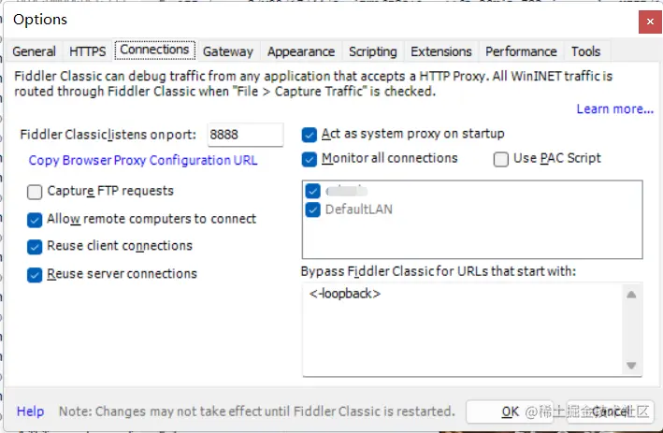Image resolution: width=663 pixels, height=433 pixels.
Task: Uncheck the DefaultLAN connection
Action: 313,209
